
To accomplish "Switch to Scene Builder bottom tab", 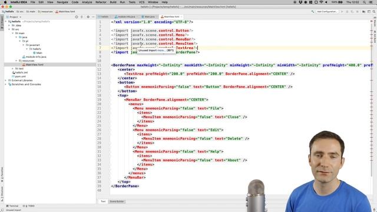I will coord(117,201).
